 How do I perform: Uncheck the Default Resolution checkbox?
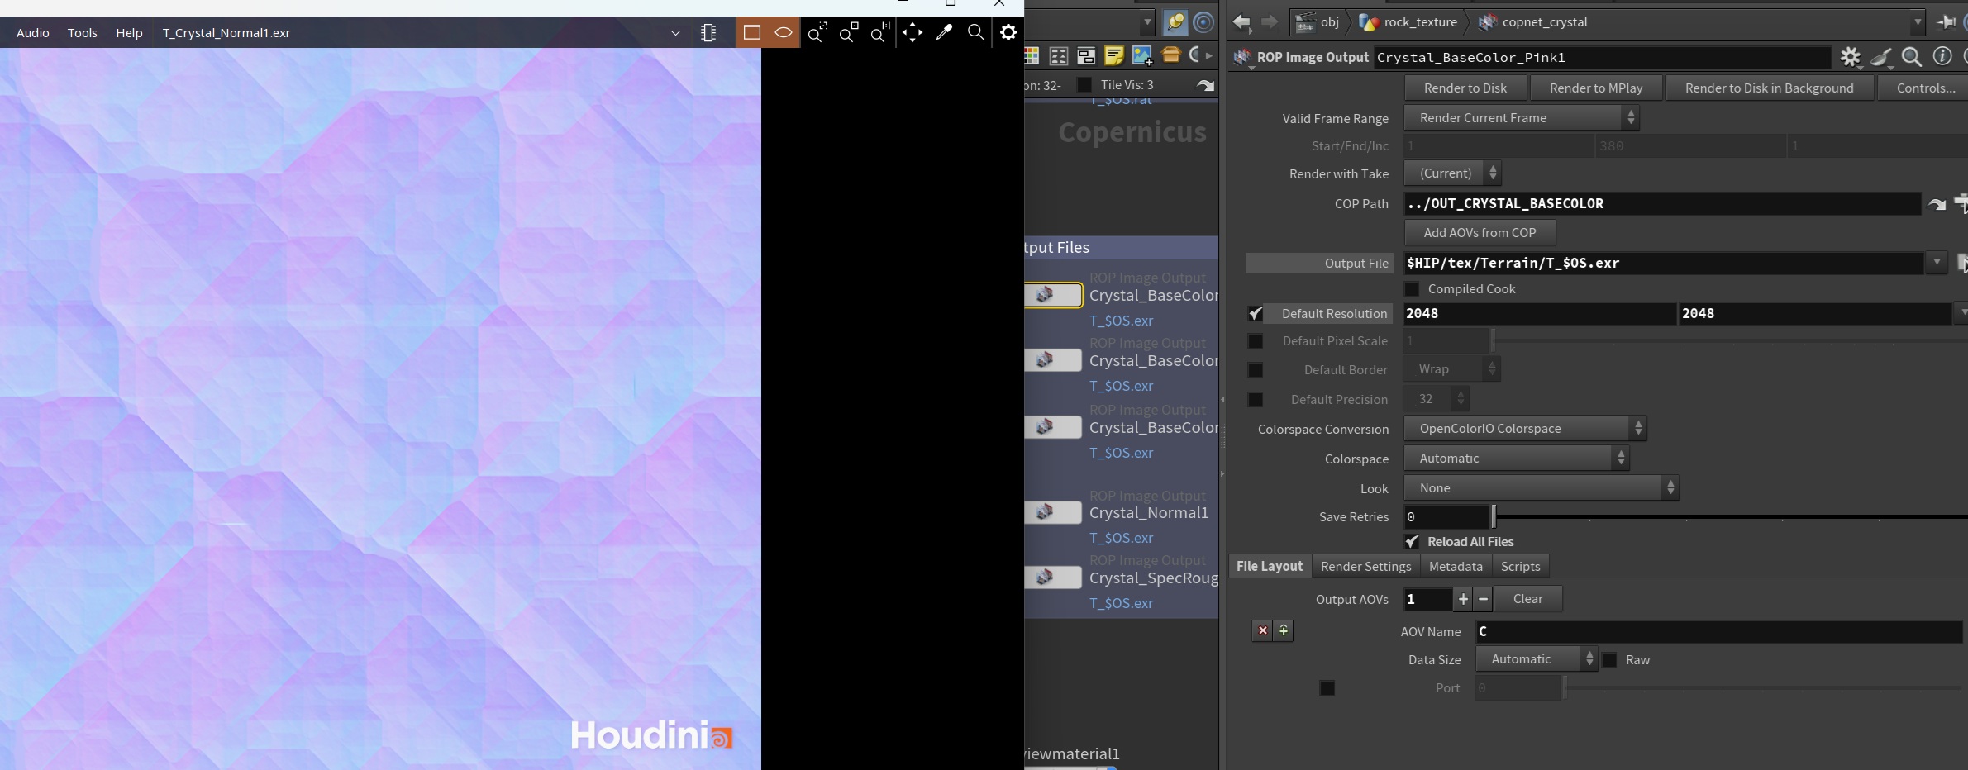[1255, 314]
